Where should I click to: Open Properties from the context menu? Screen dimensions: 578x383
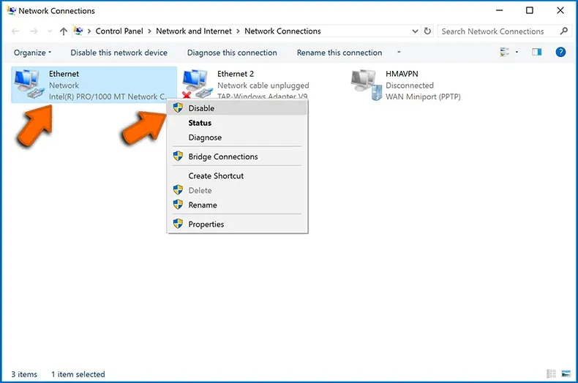click(206, 224)
